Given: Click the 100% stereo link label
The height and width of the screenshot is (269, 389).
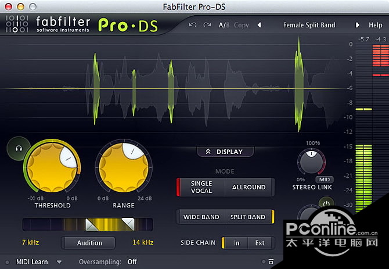Looking at the screenshot, I should tap(313, 143).
